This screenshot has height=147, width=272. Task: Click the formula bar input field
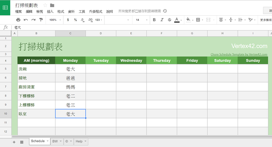136,27
